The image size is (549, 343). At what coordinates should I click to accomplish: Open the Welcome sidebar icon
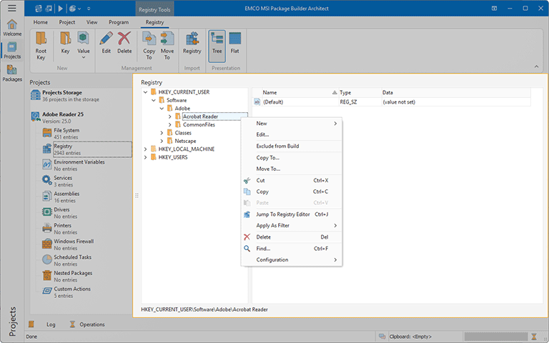(x=11, y=27)
